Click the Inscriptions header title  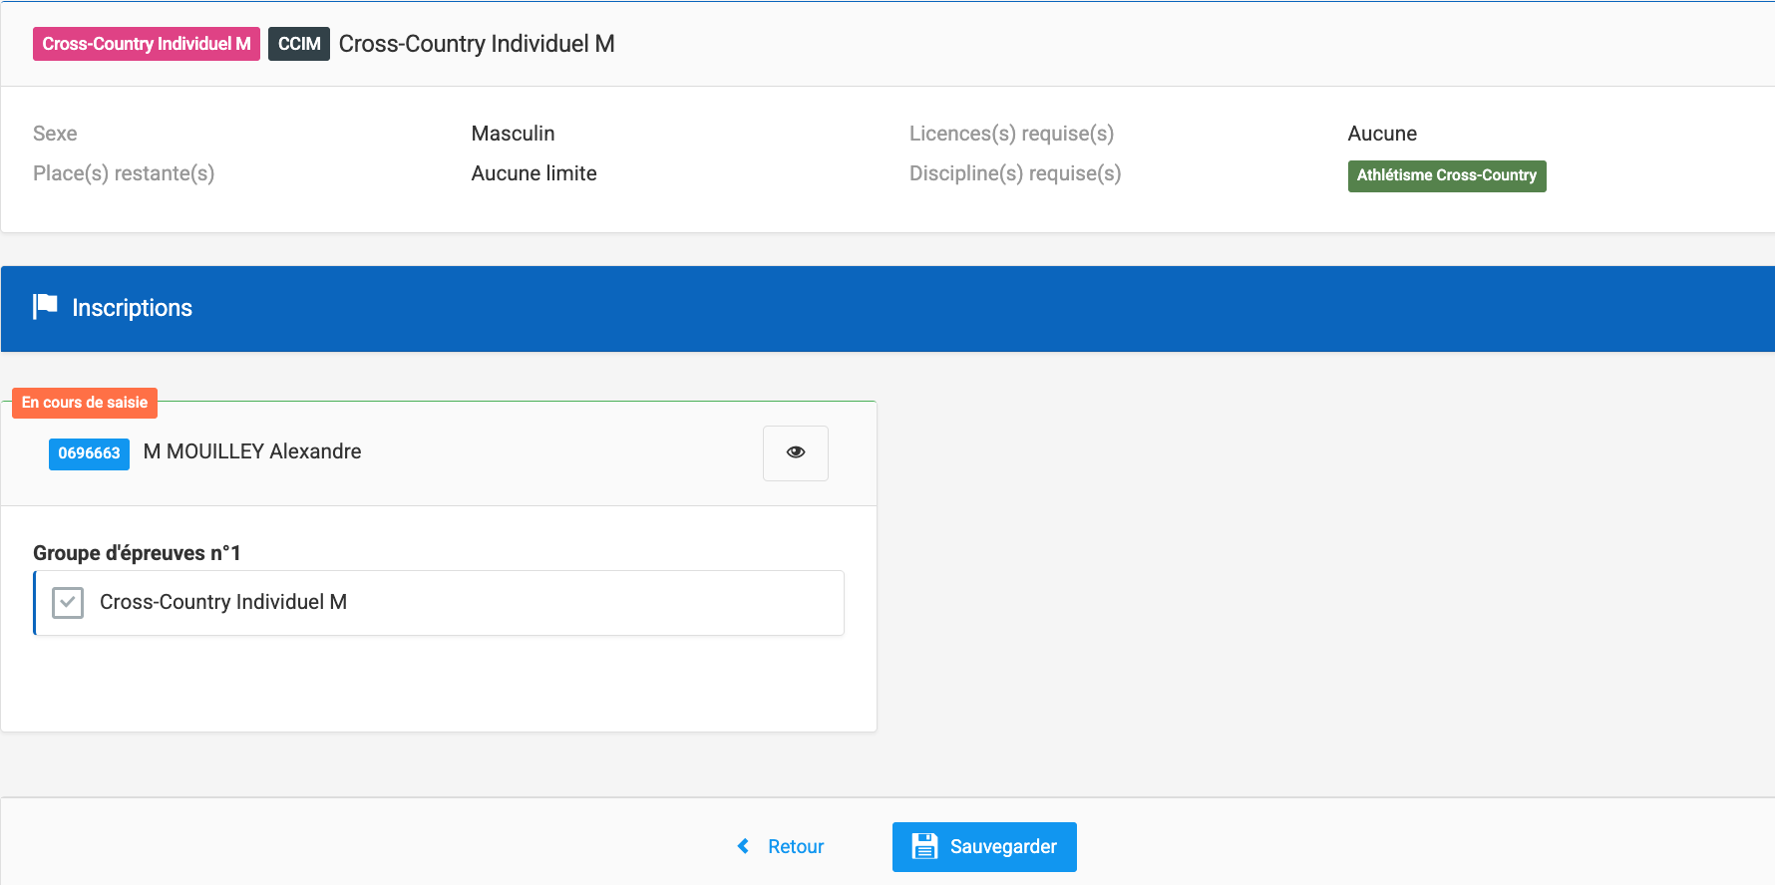point(132,308)
